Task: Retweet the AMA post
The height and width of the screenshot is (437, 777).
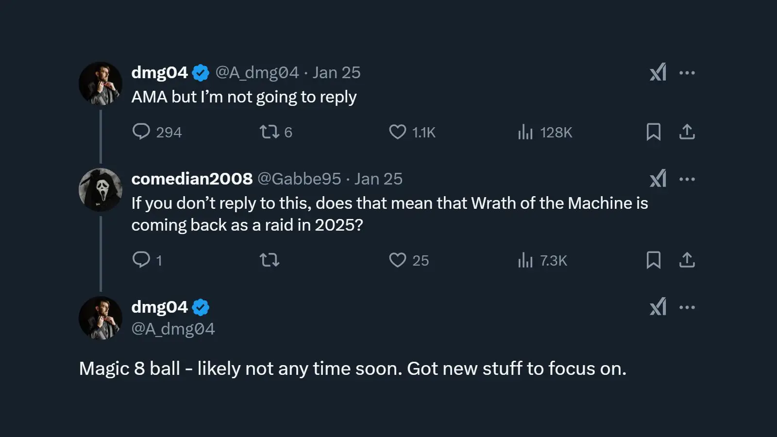Action: point(271,132)
